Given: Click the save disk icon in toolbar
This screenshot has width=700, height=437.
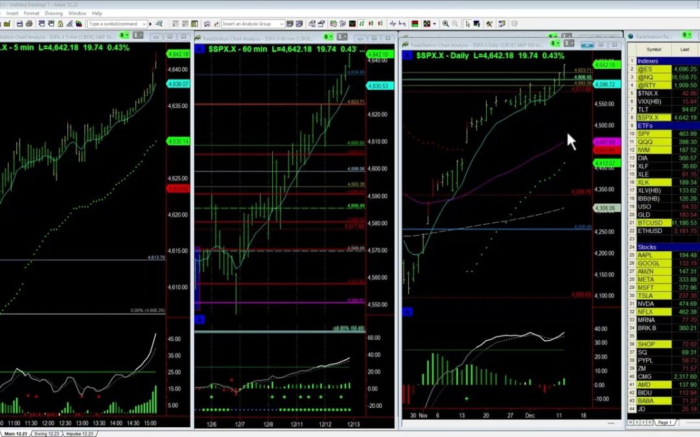Looking at the screenshot, I should click(19, 24).
